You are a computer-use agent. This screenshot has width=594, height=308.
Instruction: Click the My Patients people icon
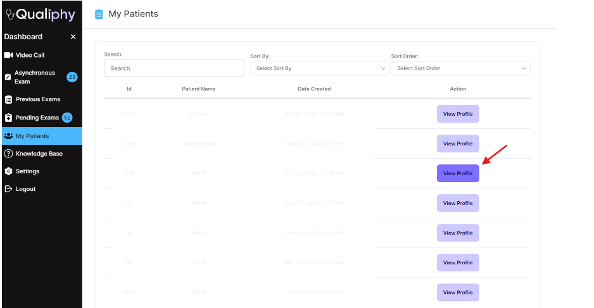click(x=8, y=136)
